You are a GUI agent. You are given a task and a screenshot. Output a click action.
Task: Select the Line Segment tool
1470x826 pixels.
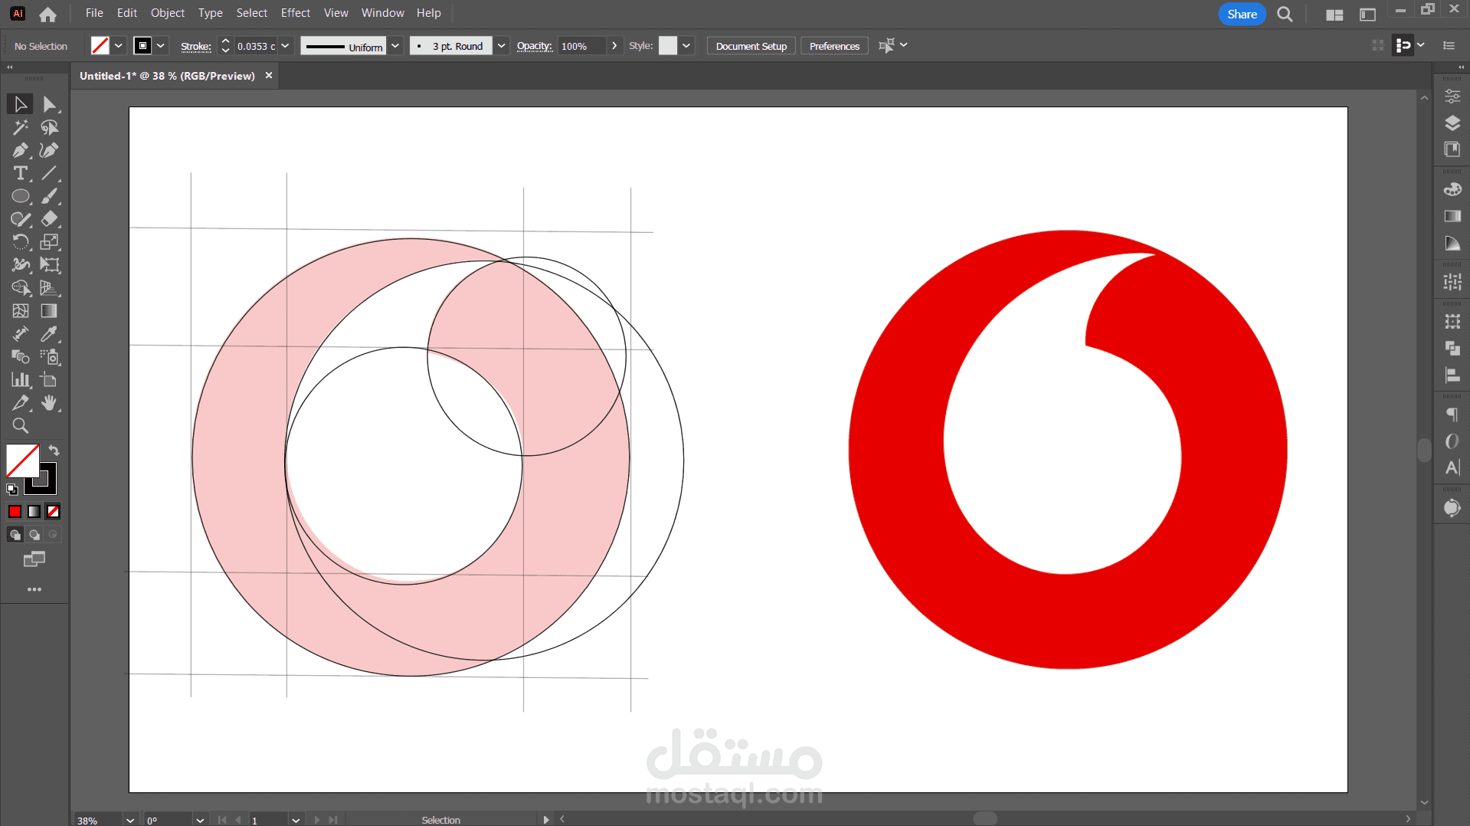50,173
